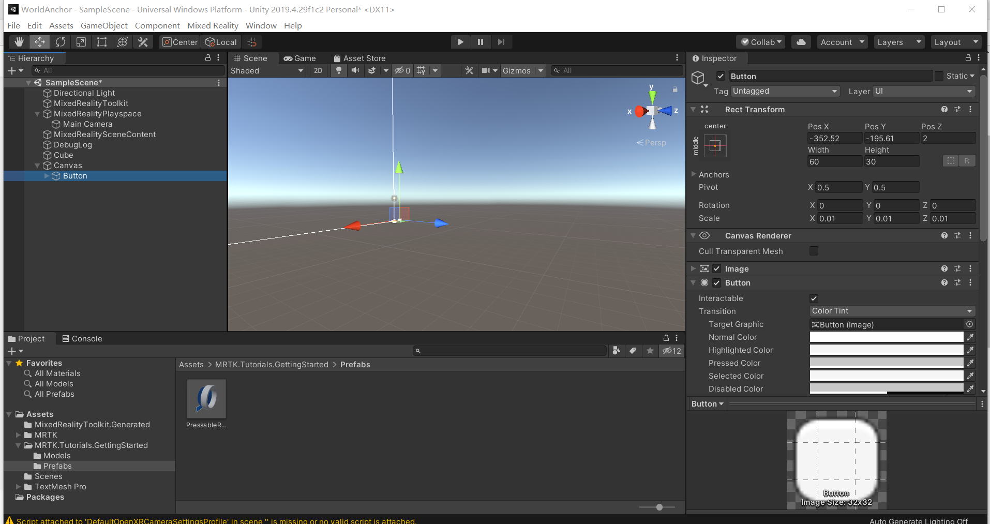Open the Mixed Reality menu
This screenshot has width=990, height=524.
212,25
